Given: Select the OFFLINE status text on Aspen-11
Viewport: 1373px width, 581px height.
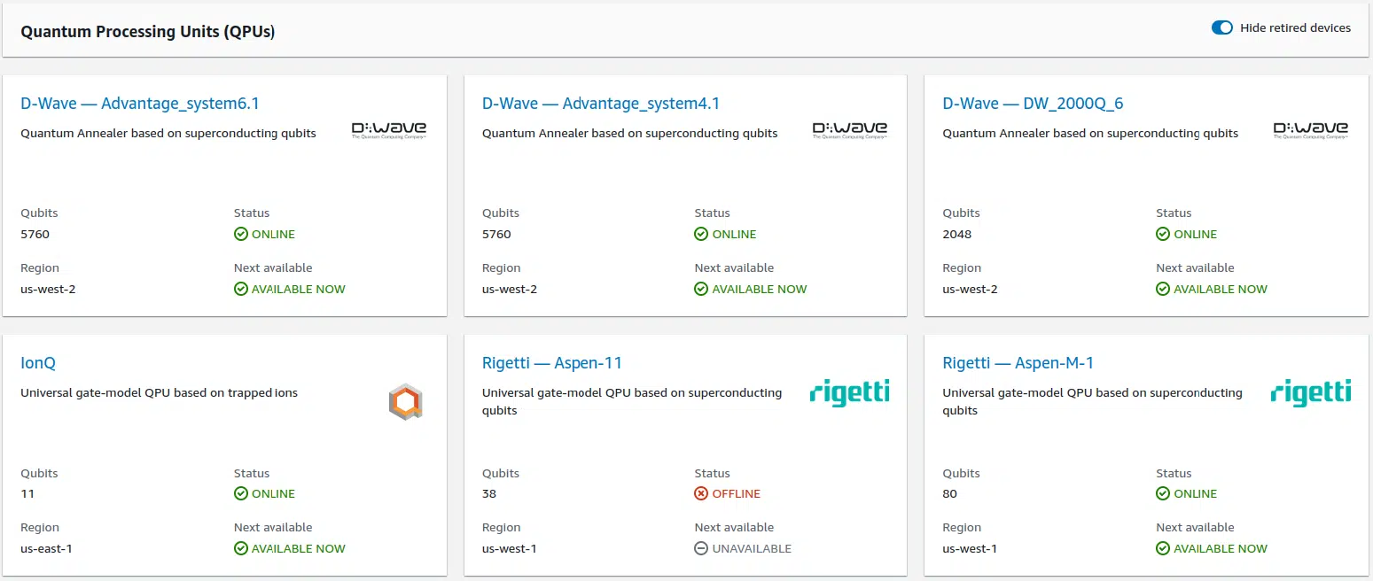Looking at the screenshot, I should [x=737, y=494].
